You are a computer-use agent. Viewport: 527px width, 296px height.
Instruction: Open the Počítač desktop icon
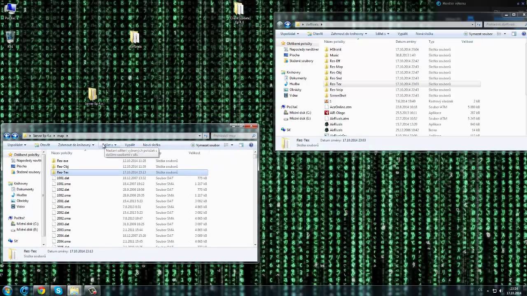click(x=10, y=12)
